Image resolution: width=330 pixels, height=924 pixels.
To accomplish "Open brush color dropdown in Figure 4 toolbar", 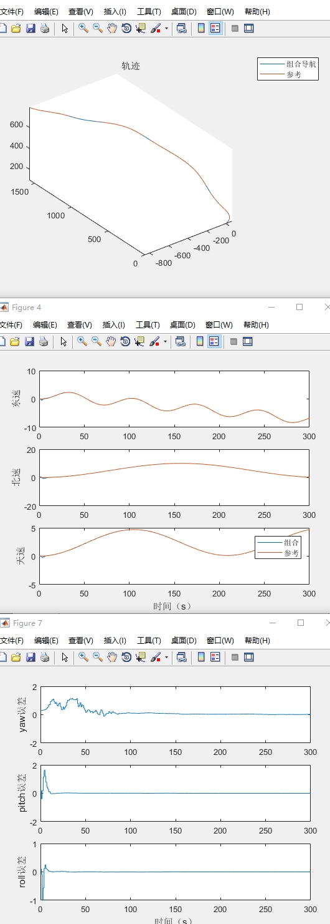I will click(166, 341).
